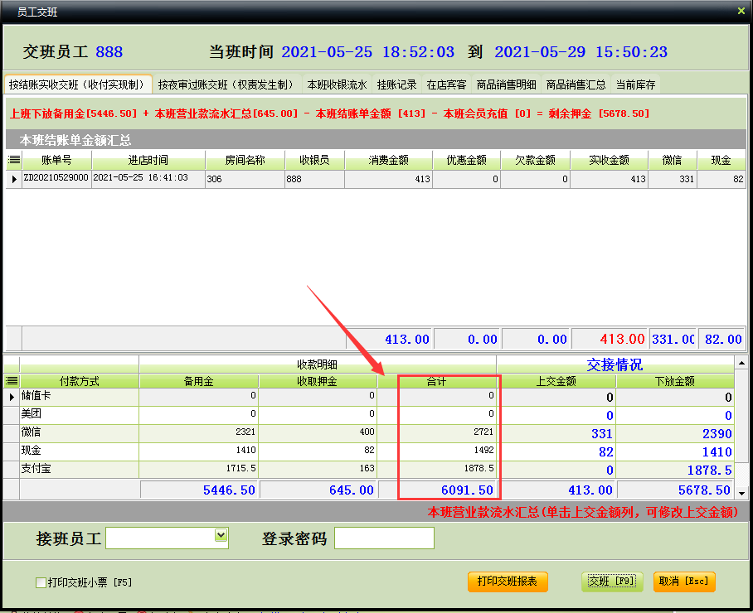Click the upper grid column-selector icon
The image size is (753, 613).
(14, 160)
